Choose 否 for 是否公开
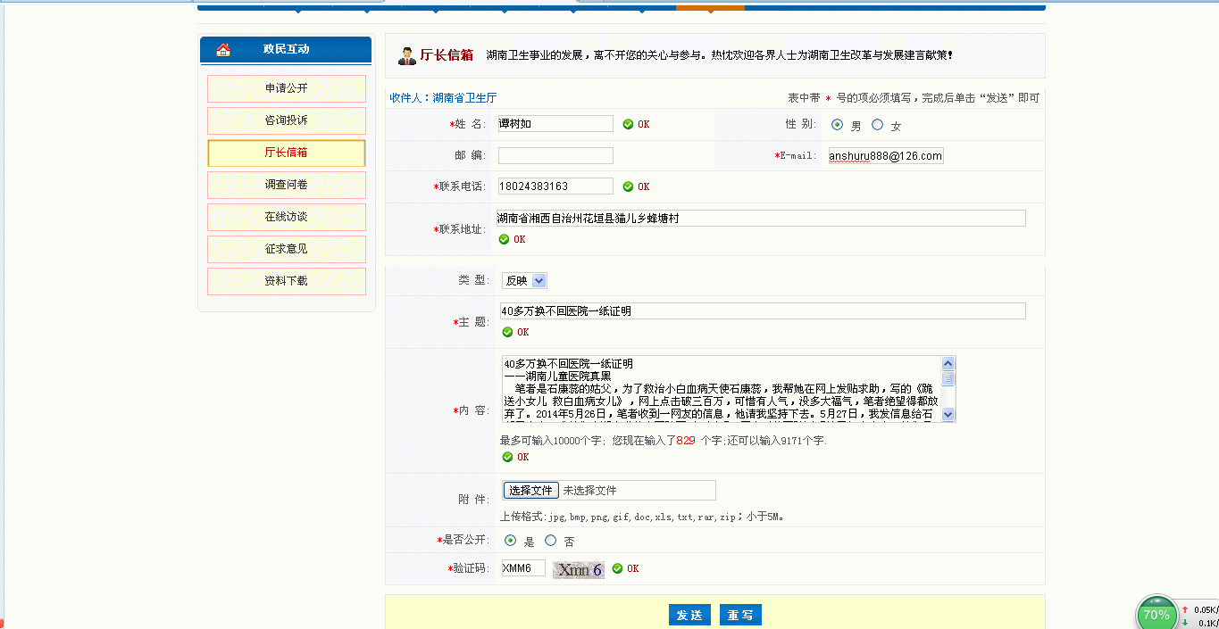1219x629 pixels. pos(550,540)
